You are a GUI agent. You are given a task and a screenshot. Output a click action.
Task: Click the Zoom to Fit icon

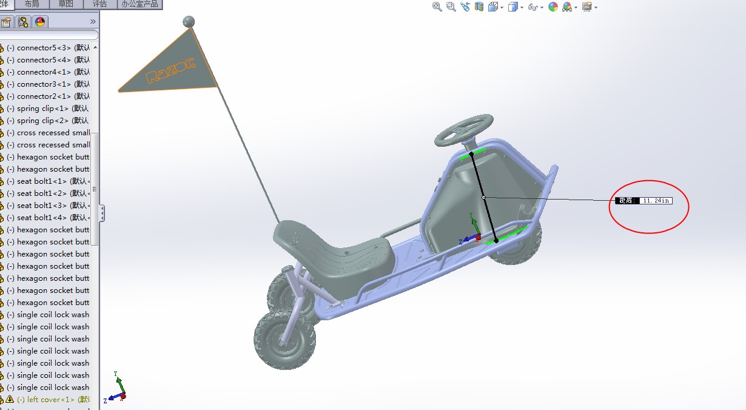(x=437, y=7)
